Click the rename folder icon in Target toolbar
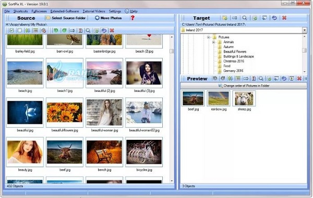 click(235, 18)
